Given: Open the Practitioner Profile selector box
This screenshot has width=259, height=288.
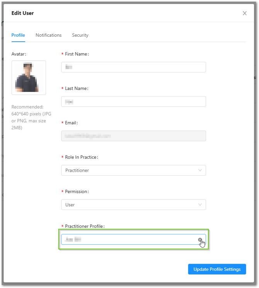Looking at the screenshot, I should (128, 239).
